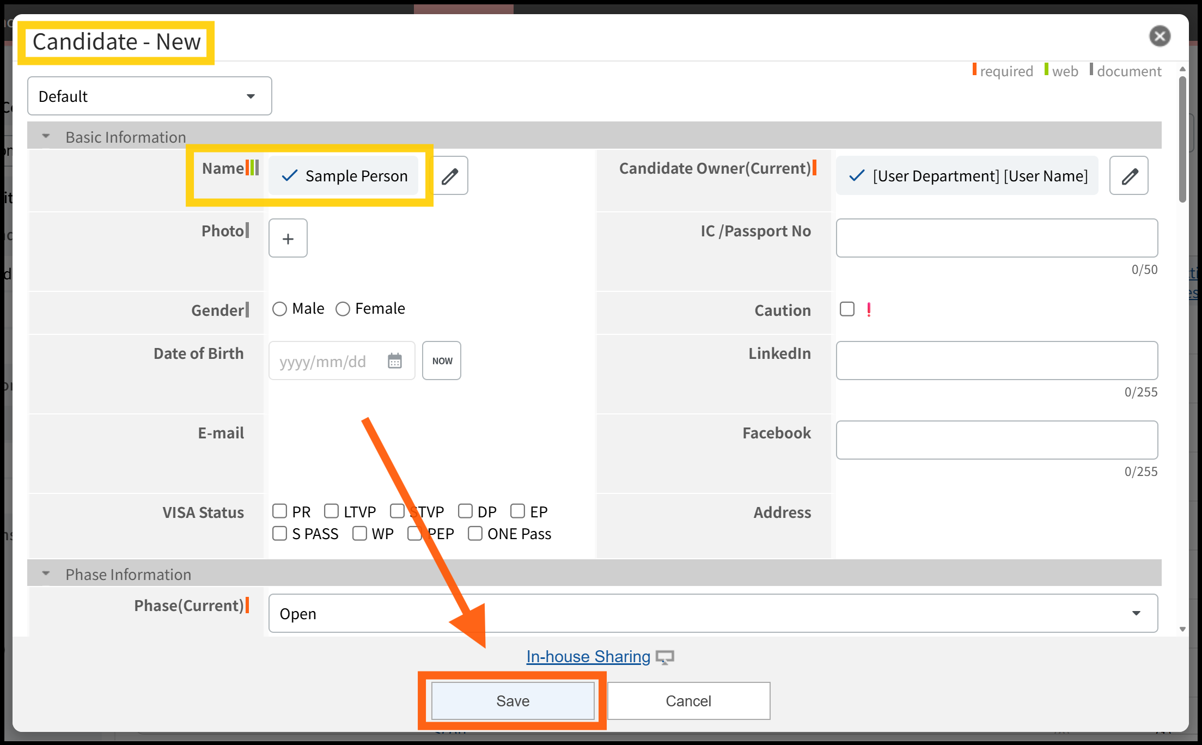The height and width of the screenshot is (745, 1202).
Task: Click the monitor icon next to In-house Sharing
Action: click(x=665, y=657)
